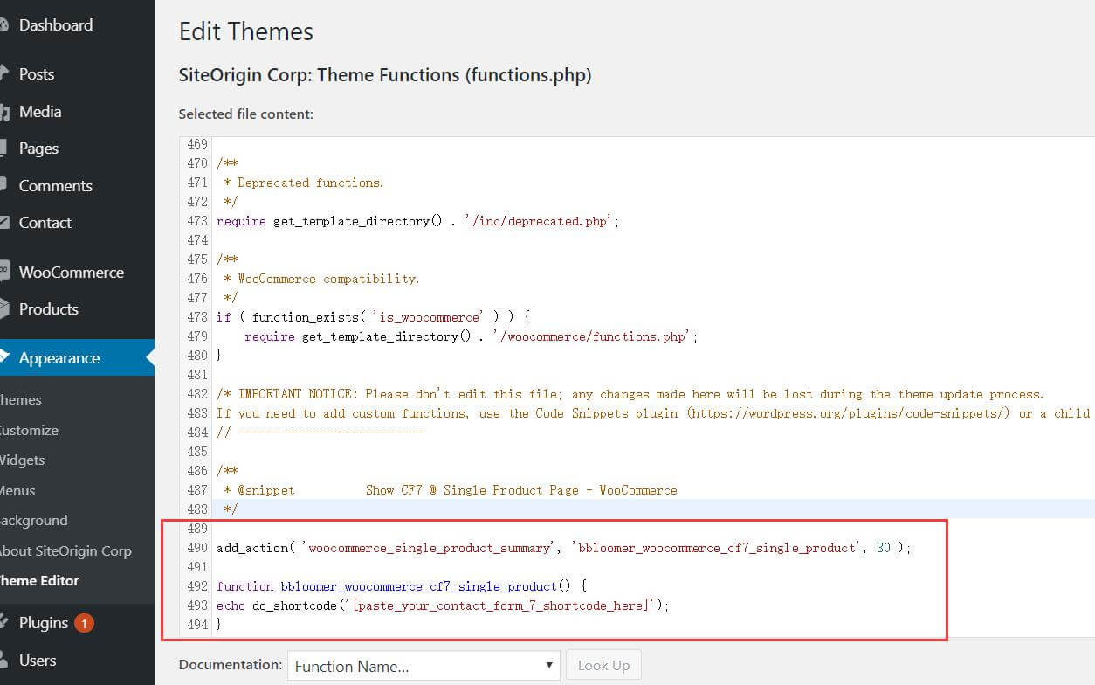Image resolution: width=1095 pixels, height=685 pixels.
Task: Open the Users menu item
Action: (38, 661)
